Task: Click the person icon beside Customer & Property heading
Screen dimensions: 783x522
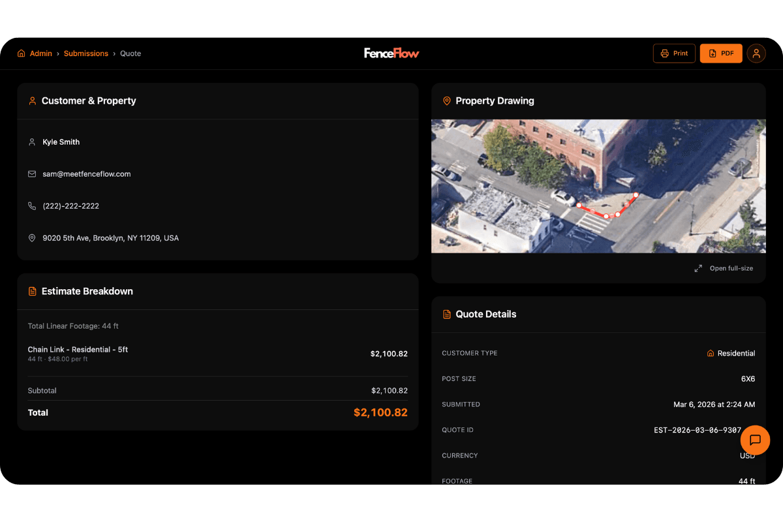Action: point(33,101)
